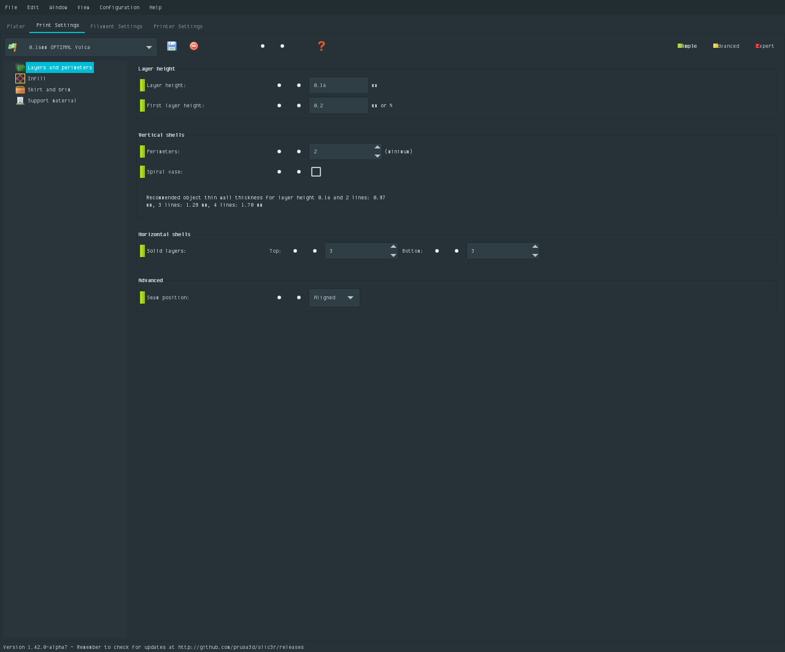Open the print preset dropdown 0.16mm OPTIMAL Volca
Screen dimensions: 785x652
point(81,47)
